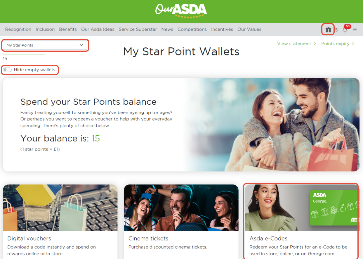
Task: Click the arrow beside View statement
Action: pos(315,44)
